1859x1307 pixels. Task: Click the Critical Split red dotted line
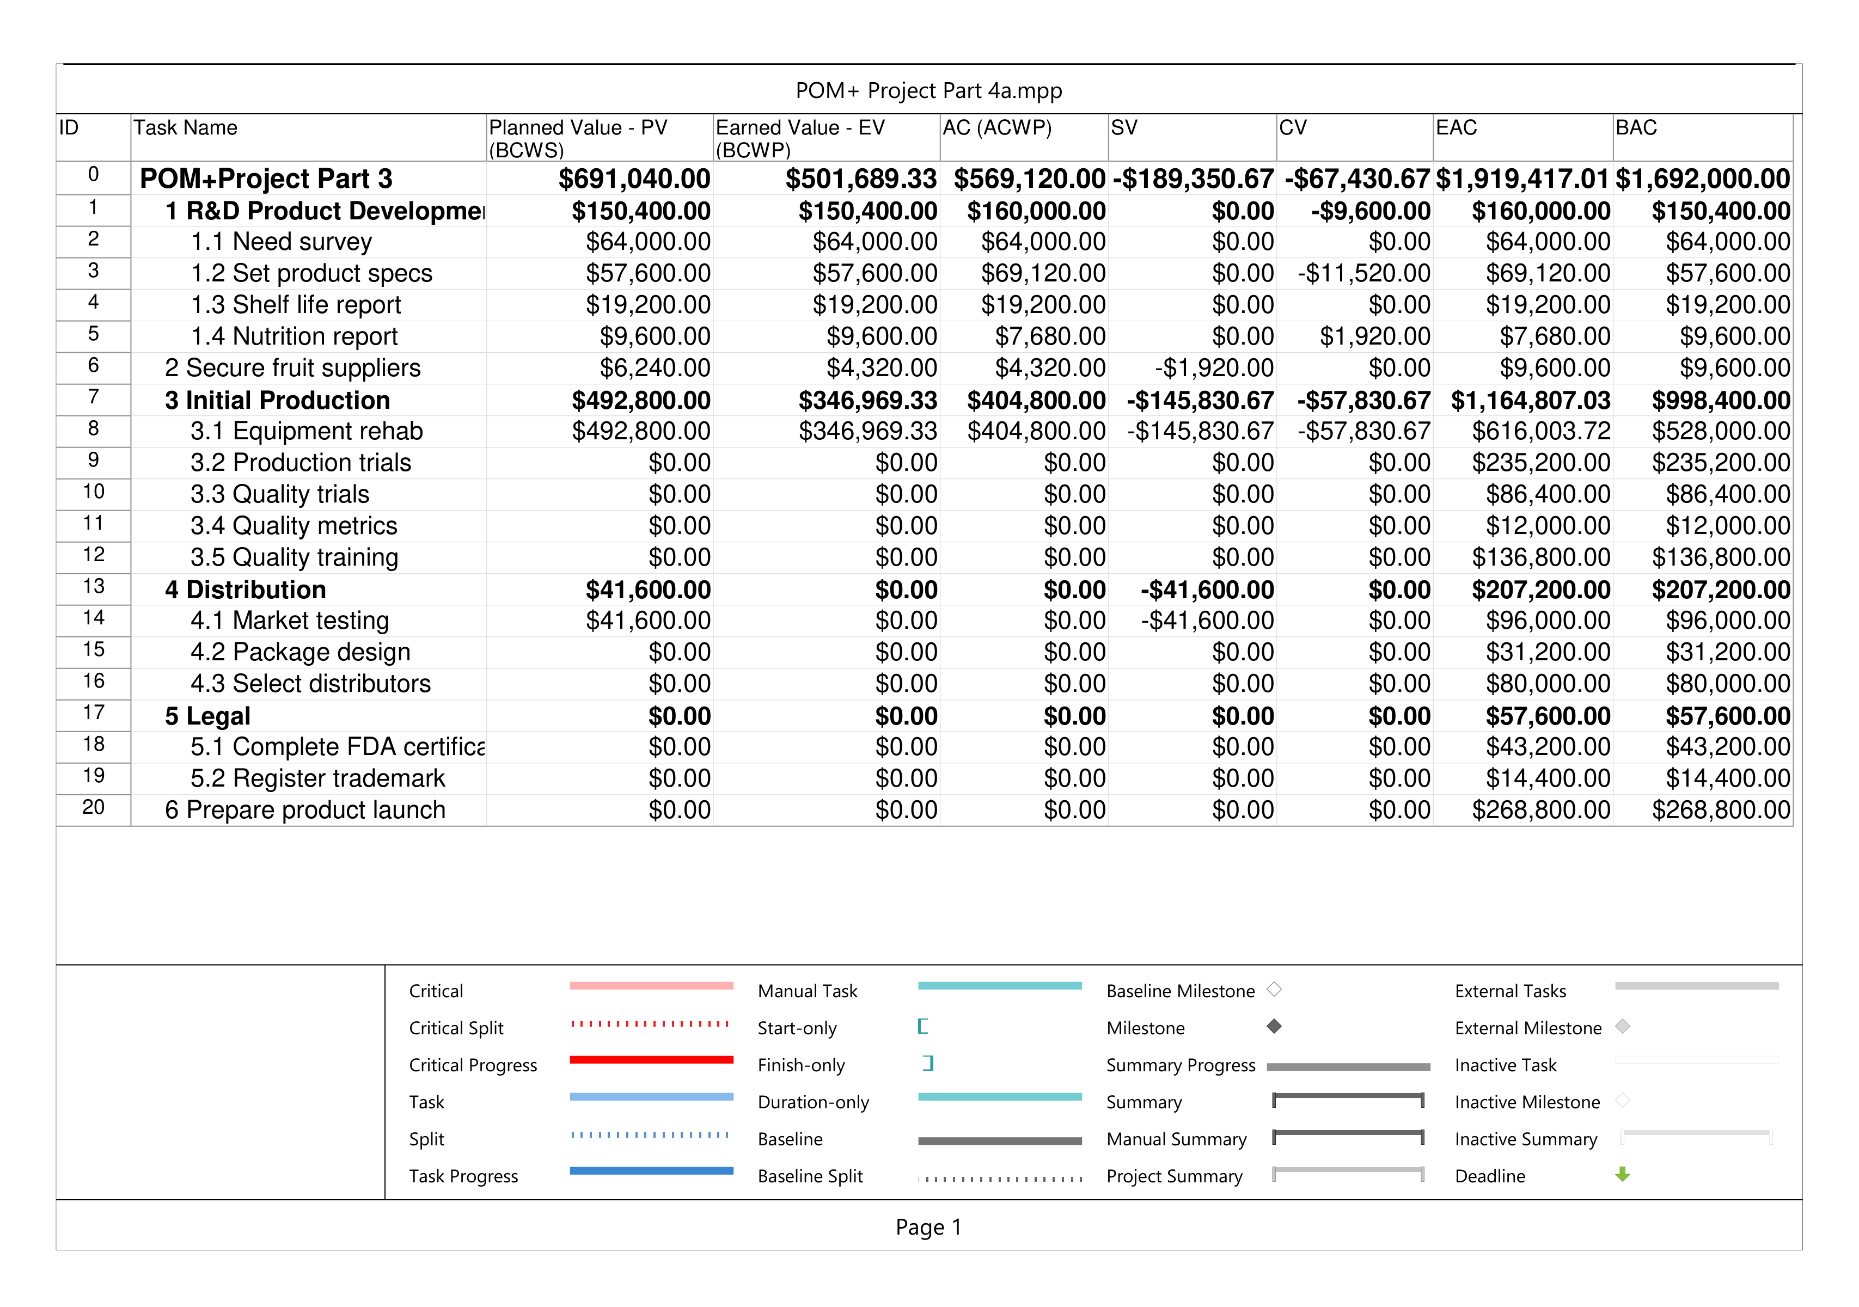tap(651, 1024)
